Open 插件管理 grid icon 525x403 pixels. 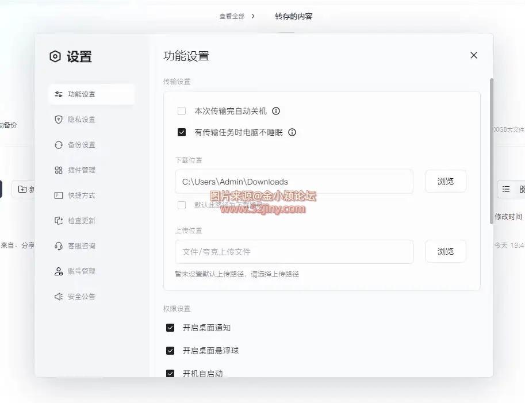[x=58, y=170]
